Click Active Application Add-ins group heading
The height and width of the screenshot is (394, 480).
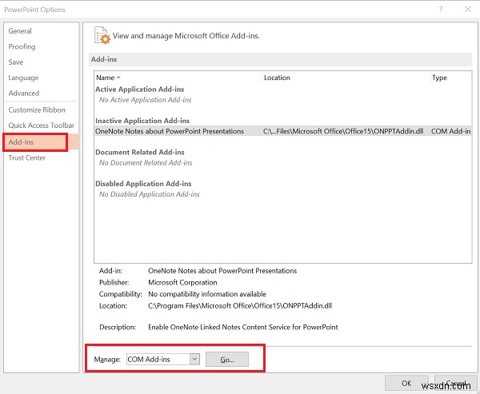click(x=139, y=90)
